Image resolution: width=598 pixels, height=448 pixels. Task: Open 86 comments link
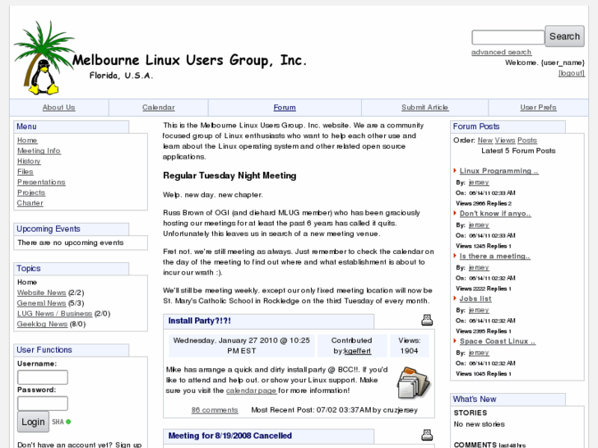[215, 410]
